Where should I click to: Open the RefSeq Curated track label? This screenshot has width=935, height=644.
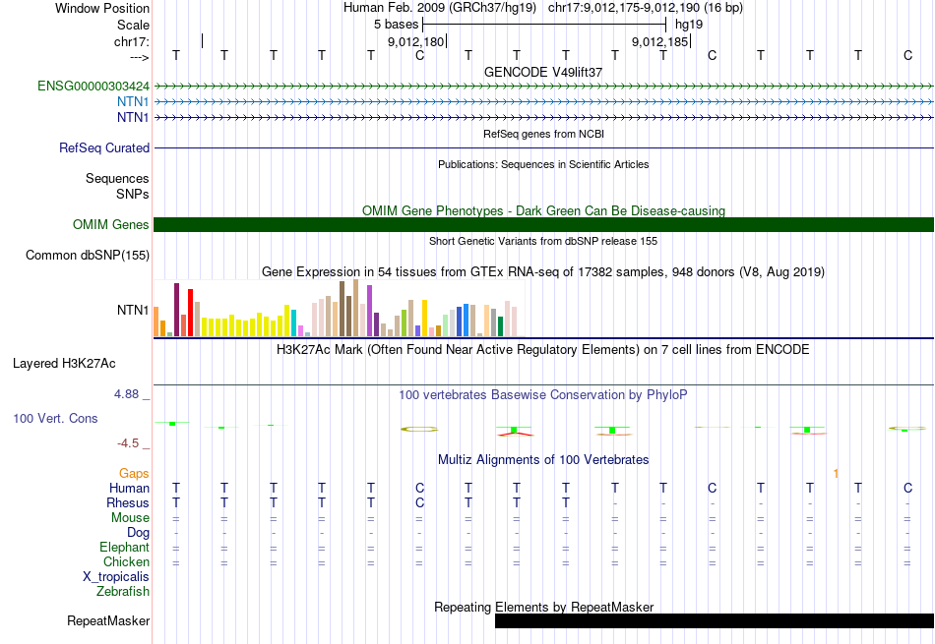coord(104,147)
